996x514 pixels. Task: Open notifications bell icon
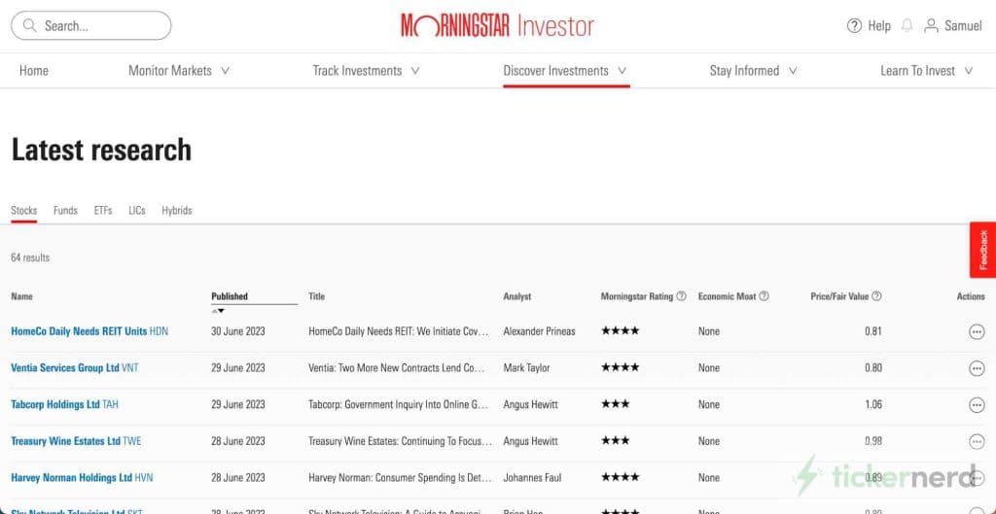(x=907, y=26)
